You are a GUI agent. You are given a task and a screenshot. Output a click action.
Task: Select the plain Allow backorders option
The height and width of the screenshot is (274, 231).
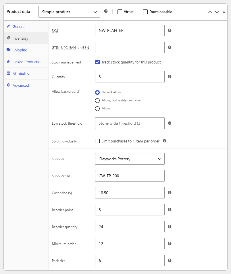pyautogui.click(x=97, y=109)
